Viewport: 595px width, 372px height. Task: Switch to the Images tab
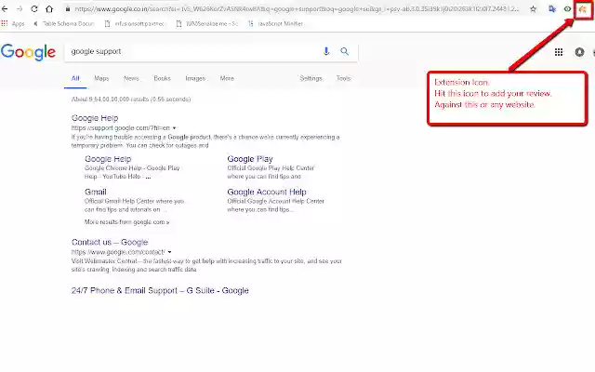click(x=195, y=78)
